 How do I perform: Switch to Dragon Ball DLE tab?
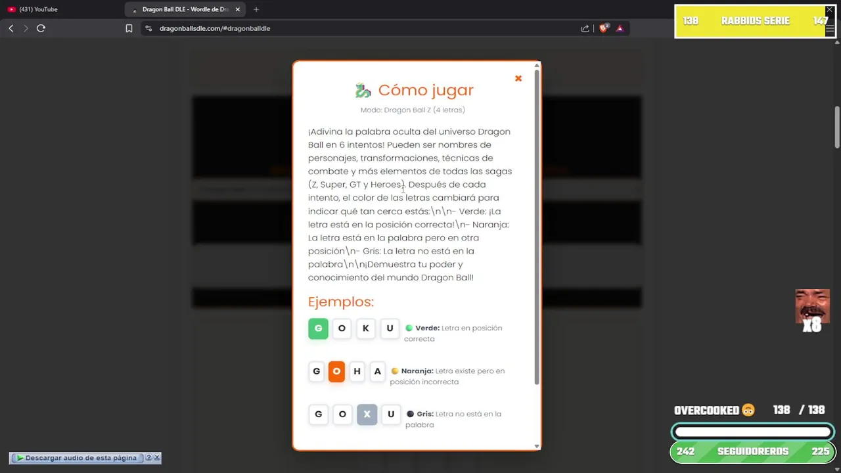click(x=185, y=9)
